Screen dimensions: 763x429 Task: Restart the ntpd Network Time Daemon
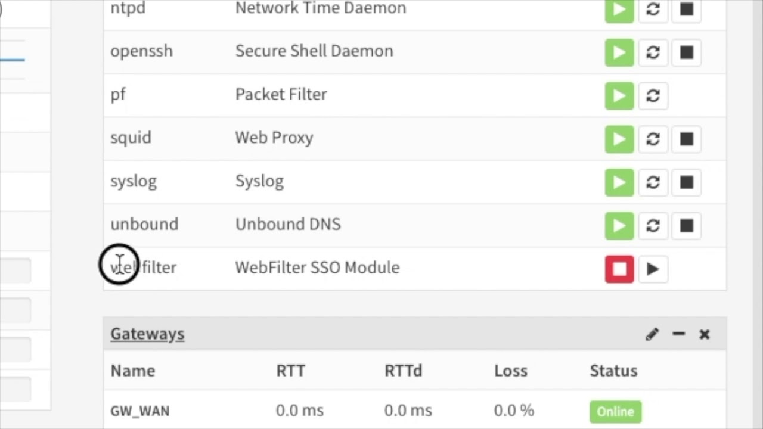pos(653,10)
